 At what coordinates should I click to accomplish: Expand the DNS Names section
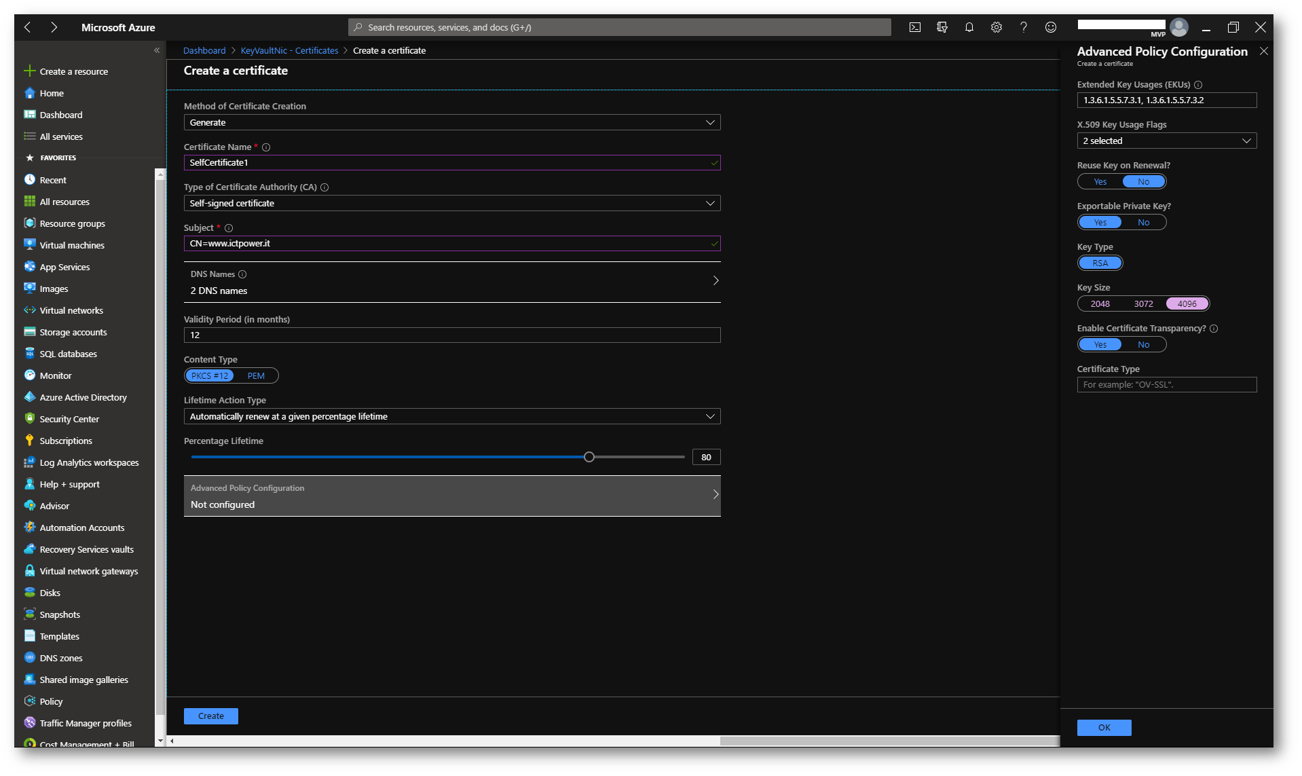[x=452, y=282]
